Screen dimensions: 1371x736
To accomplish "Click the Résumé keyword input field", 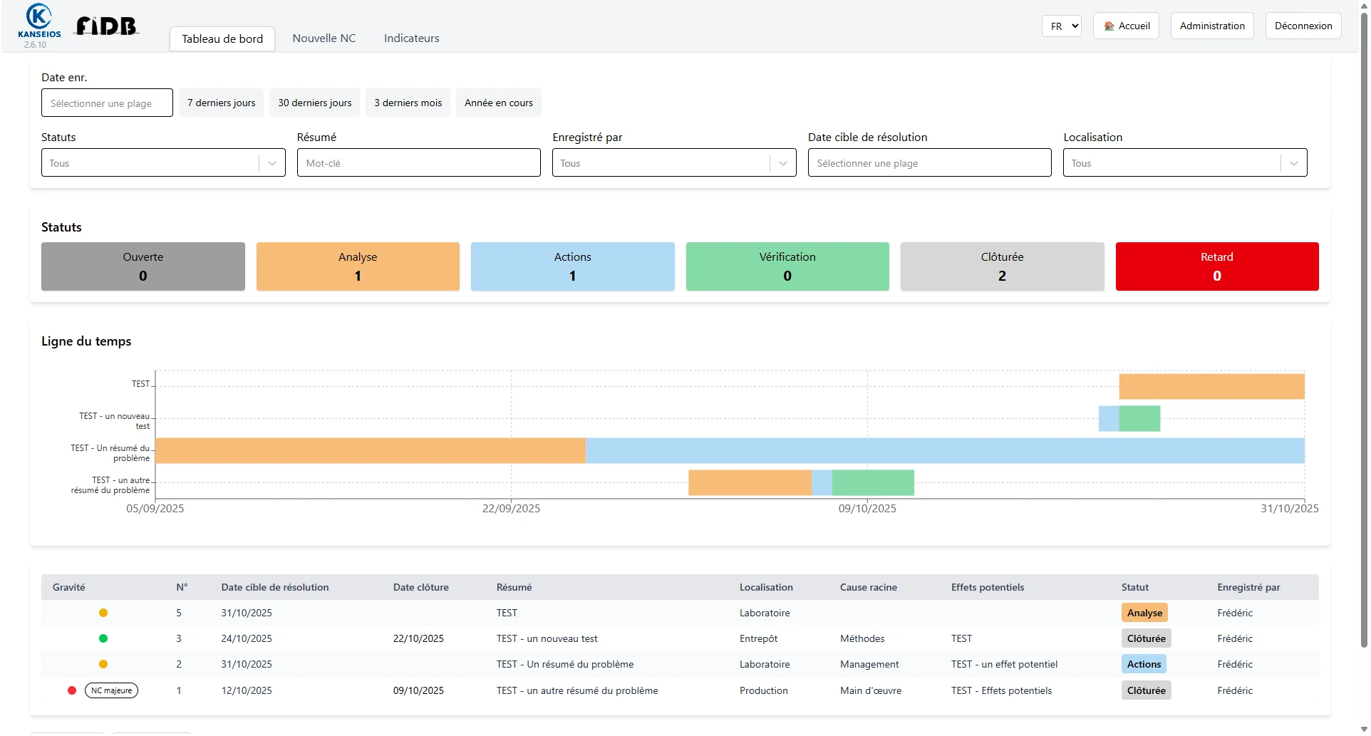I will pyautogui.click(x=418, y=163).
